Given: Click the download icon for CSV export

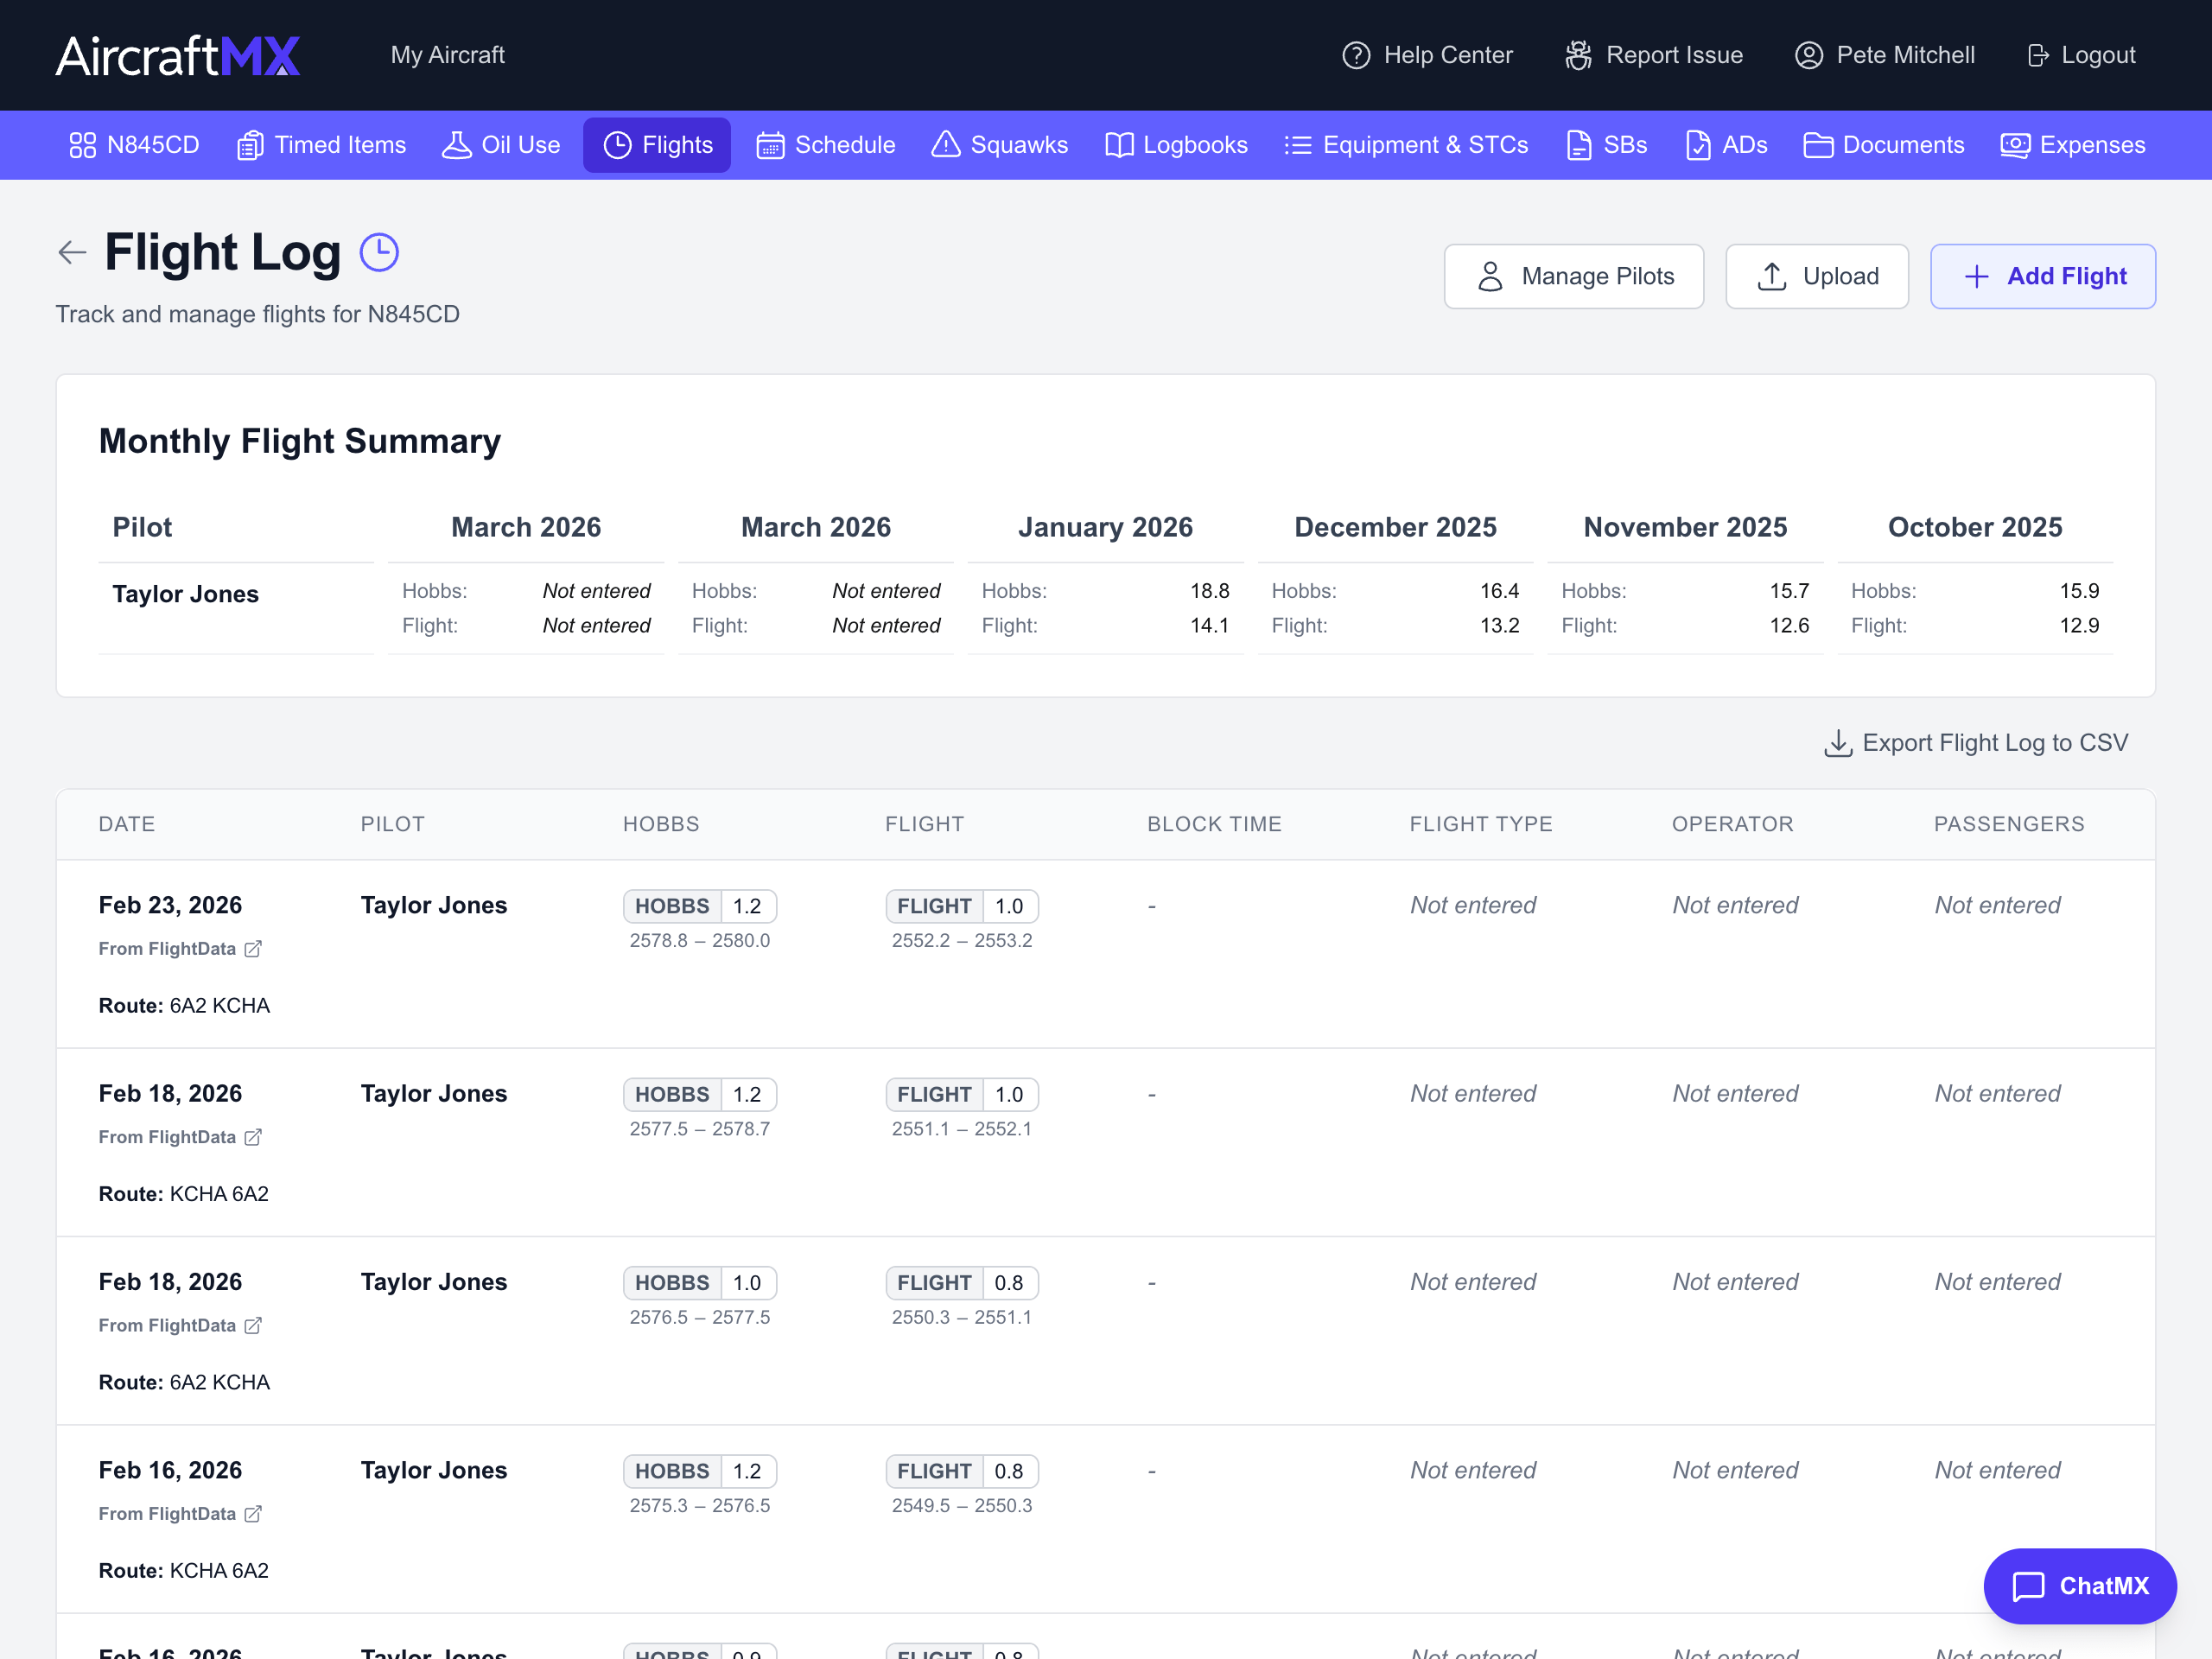Looking at the screenshot, I should pyautogui.click(x=1838, y=743).
